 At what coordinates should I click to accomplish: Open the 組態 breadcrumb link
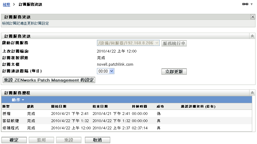coord(6,4)
